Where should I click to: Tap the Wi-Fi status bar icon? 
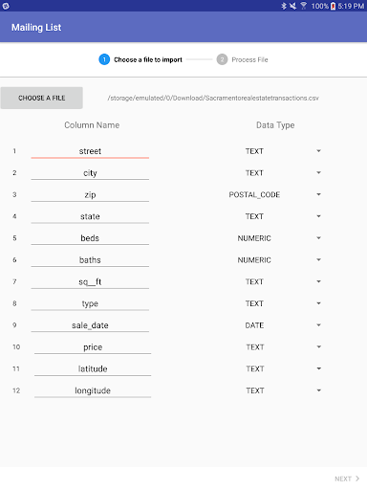[304, 6]
